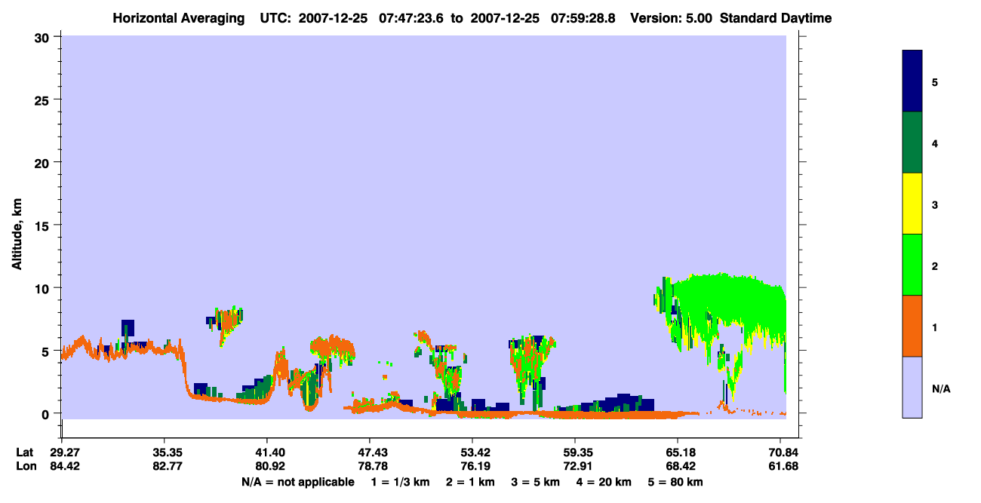The height and width of the screenshot is (503, 981).
Task: Click the lavender N/A color swatch
Action: coord(912,387)
